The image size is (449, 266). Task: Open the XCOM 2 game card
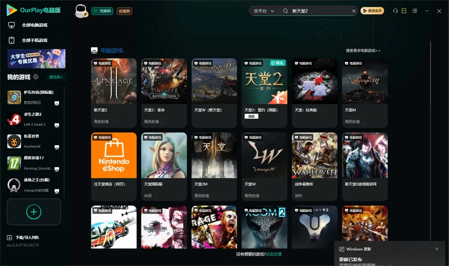pyautogui.click(x=264, y=227)
